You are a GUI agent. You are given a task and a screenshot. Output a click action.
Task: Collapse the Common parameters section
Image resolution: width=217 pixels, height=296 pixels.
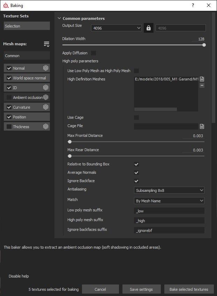(59, 18)
